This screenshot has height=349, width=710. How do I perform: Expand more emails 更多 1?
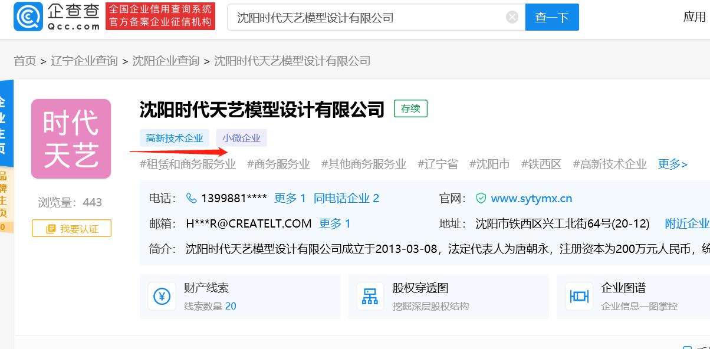point(334,223)
